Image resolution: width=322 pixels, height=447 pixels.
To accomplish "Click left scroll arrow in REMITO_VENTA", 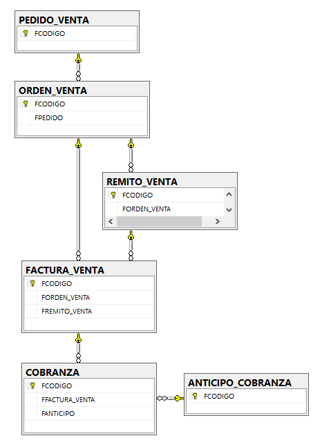I will 111,221.
